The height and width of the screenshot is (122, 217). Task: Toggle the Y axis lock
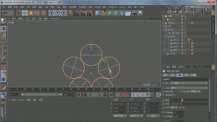coord(57,13)
